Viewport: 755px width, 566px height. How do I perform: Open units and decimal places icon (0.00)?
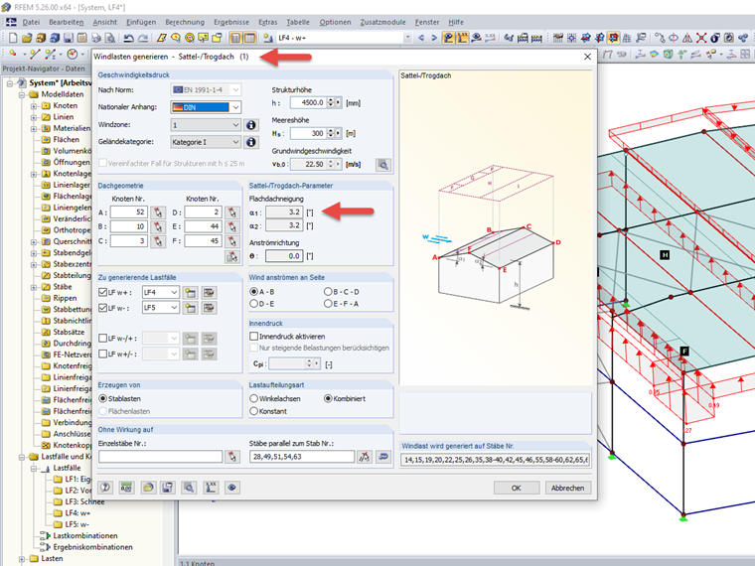(126, 488)
